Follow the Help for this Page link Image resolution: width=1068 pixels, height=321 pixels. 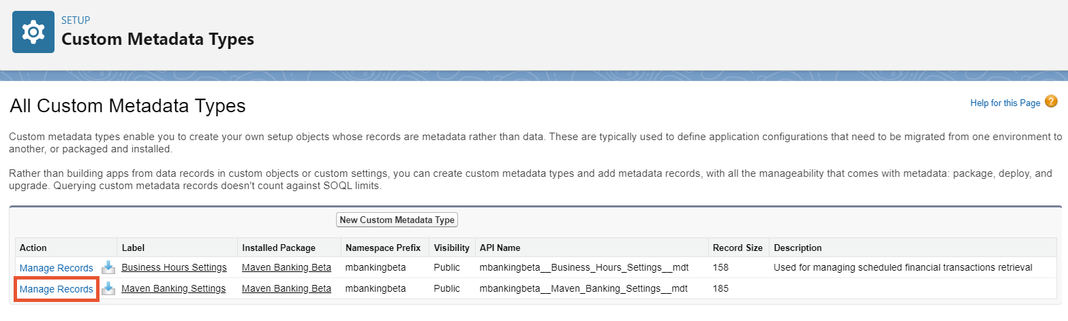coord(1005,103)
